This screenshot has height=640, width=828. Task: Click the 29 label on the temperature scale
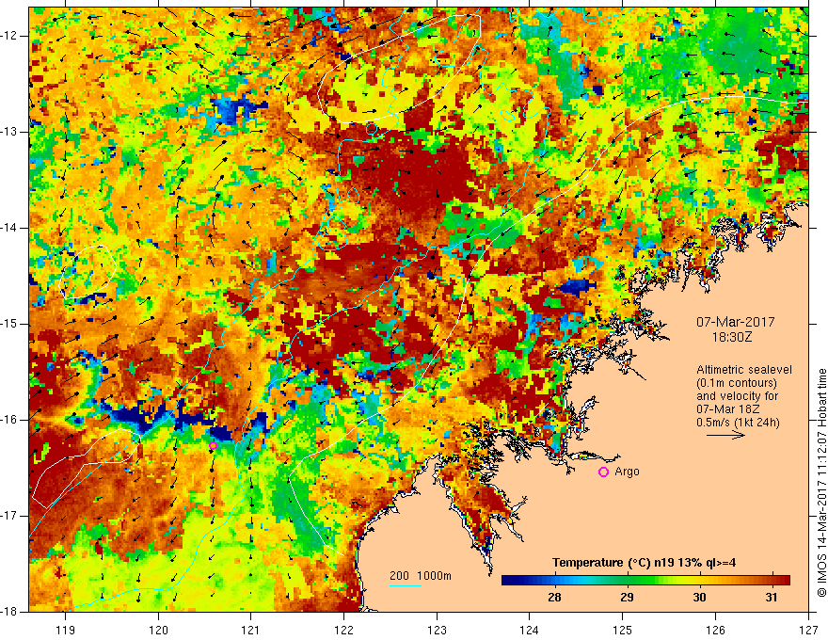(x=627, y=598)
